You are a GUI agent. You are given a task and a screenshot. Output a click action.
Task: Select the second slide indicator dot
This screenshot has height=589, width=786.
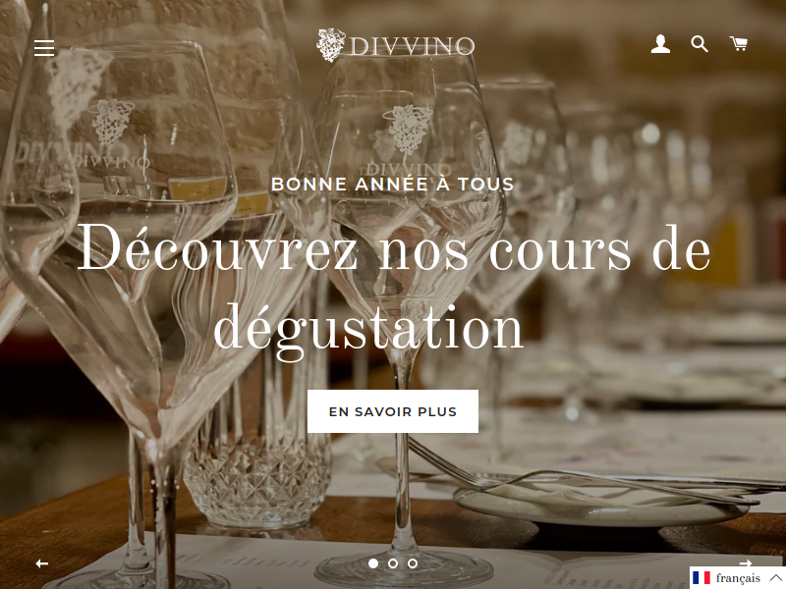[393, 563]
